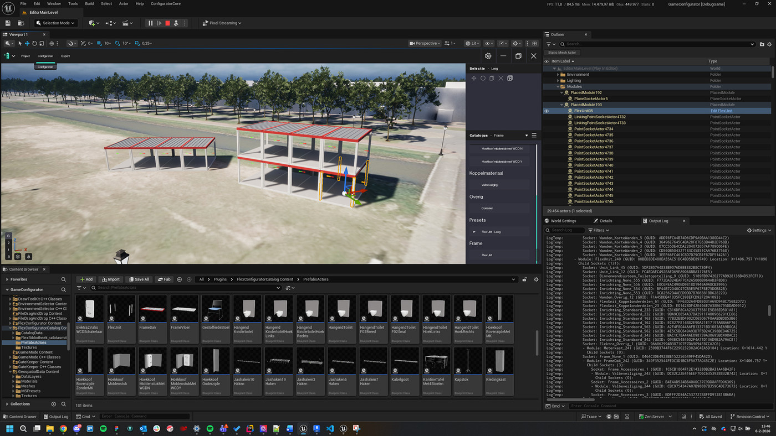Image resolution: width=776 pixels, height=436 pixels.
Task: Select the PrefabsActors folder in source tree
Action: click(34, 342)
